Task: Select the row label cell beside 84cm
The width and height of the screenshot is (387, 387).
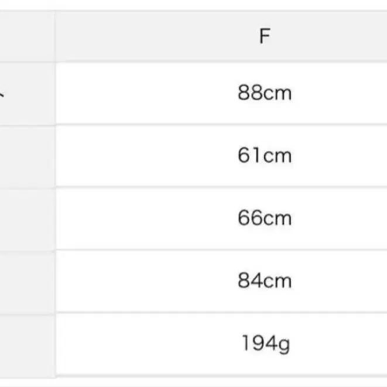Action: click(26, 281)
